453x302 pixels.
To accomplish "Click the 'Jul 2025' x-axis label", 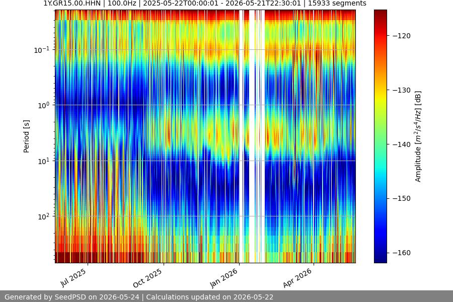I will [73, 277].
